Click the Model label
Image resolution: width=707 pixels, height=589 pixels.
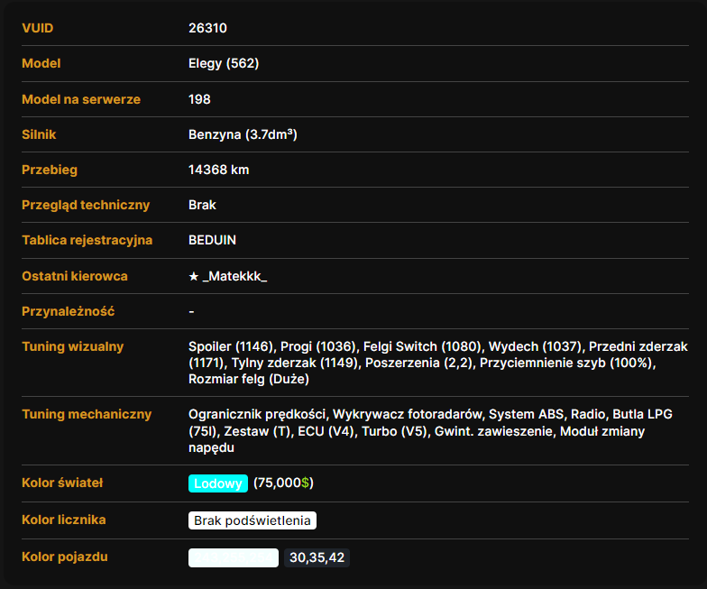[41, 63]
